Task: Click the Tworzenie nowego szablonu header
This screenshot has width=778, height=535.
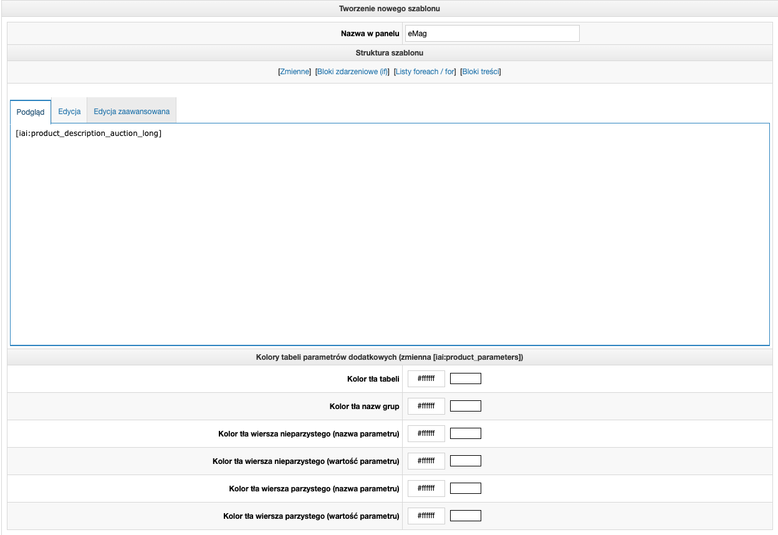Action: 390,9
